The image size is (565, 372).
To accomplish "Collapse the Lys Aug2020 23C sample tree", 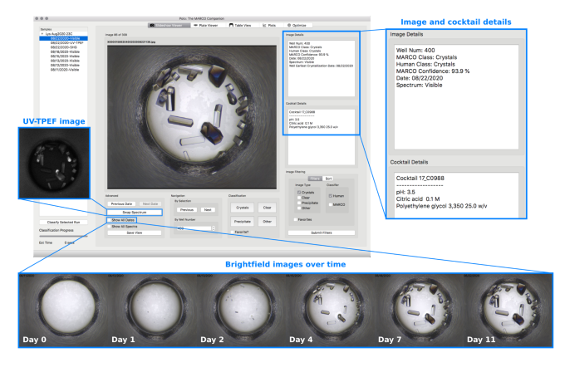I will (x=42, y=34).
